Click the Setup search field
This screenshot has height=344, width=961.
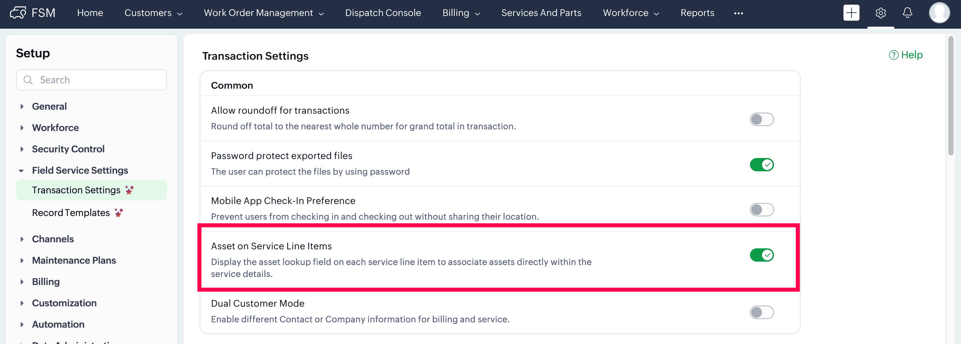pyautogui.click(x=91, y=80)
